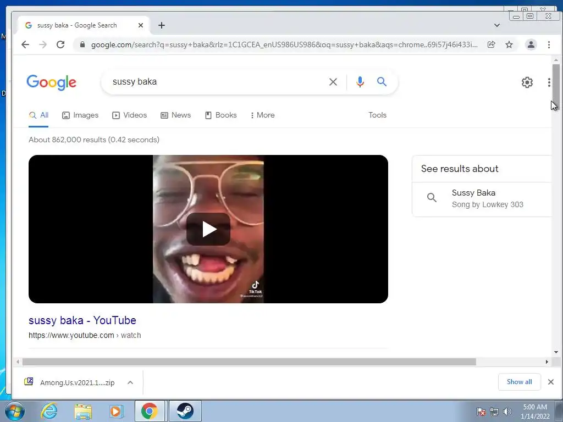
Task: View site info via the lock icon
Action: click(82, 45)
